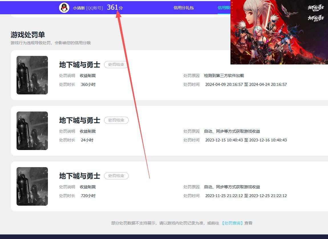Click 处罚结束 badge in 24小时 card
This screenshot has height=239, width=328.
[x=116, y=120]
